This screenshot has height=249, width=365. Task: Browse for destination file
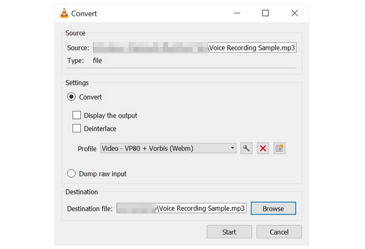click(273, 208)
